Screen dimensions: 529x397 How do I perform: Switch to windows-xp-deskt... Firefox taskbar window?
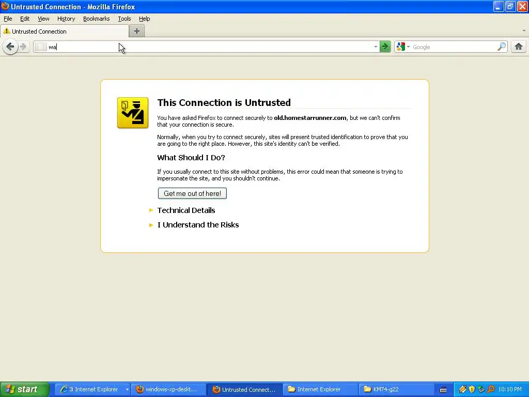click(167, 389)
